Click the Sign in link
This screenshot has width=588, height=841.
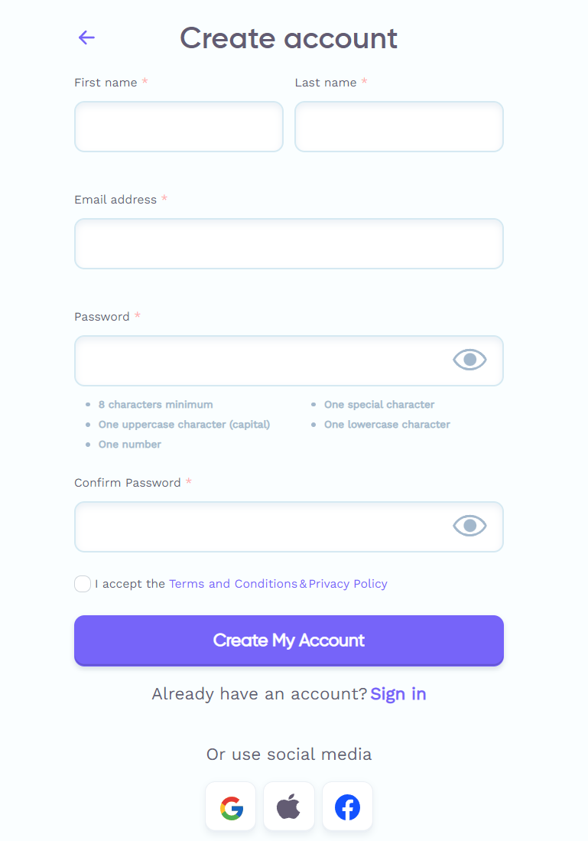click(398, 693)
